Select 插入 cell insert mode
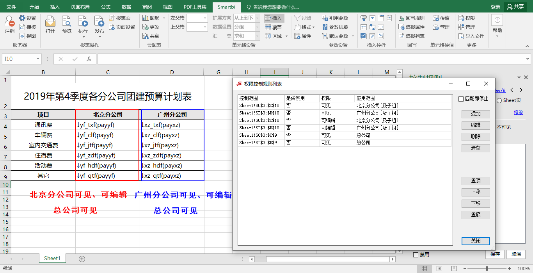The image size is (533, 273). 274,18
